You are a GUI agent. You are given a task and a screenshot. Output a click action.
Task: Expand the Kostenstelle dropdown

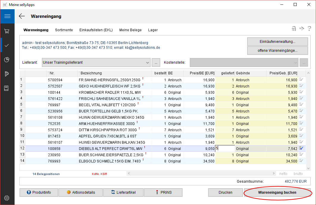(x=295, y=62)
